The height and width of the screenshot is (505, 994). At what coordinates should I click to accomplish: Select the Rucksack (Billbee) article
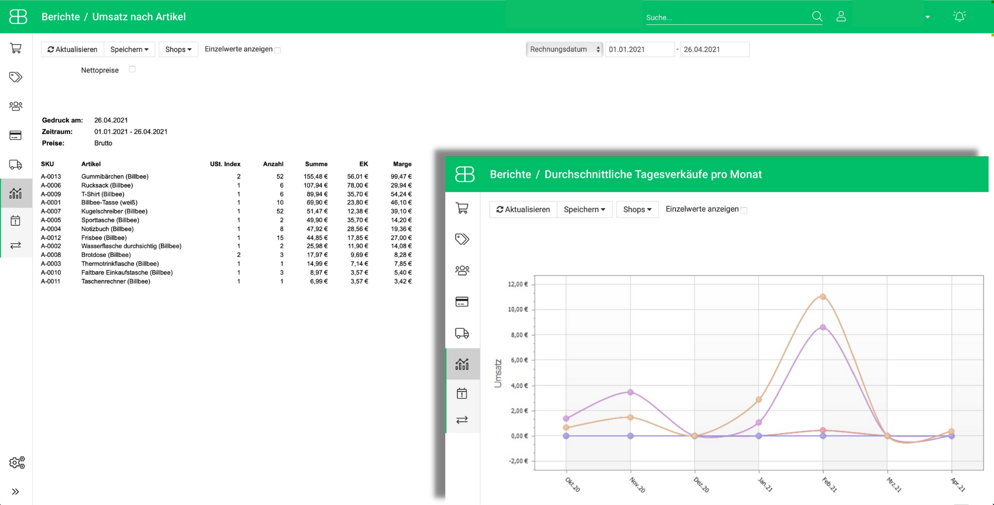[x=107, y=185]
